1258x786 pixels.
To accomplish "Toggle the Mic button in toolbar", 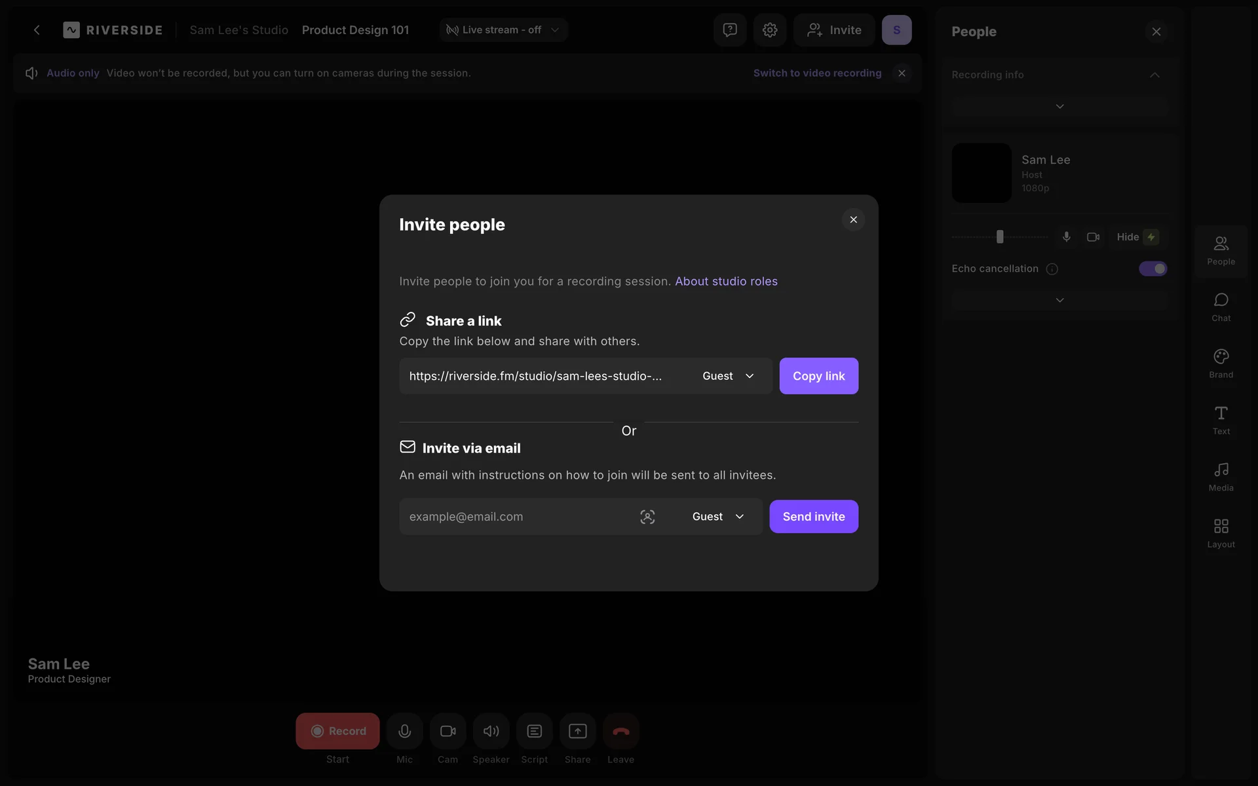I will (404, 731).
